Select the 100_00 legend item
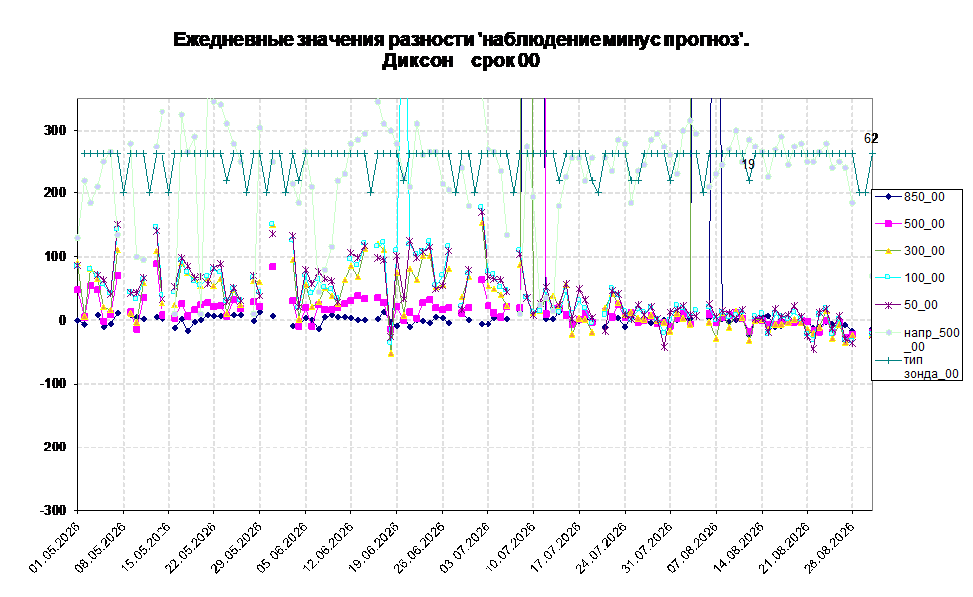This screenshot has width=973, height=597. 910,278
